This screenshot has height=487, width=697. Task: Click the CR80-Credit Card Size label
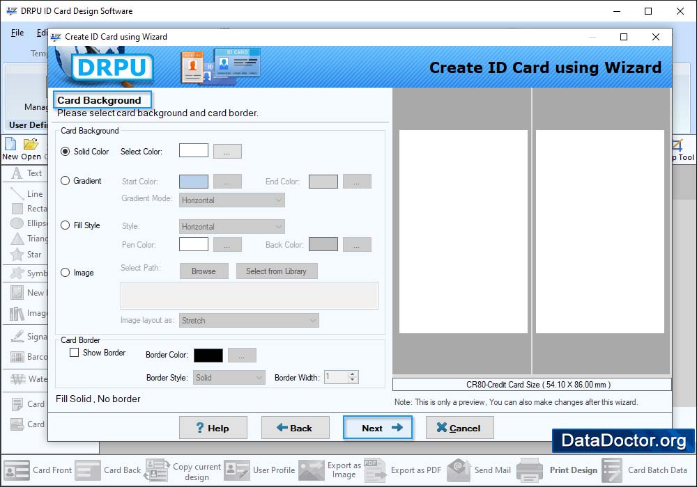tap(532, 385)
